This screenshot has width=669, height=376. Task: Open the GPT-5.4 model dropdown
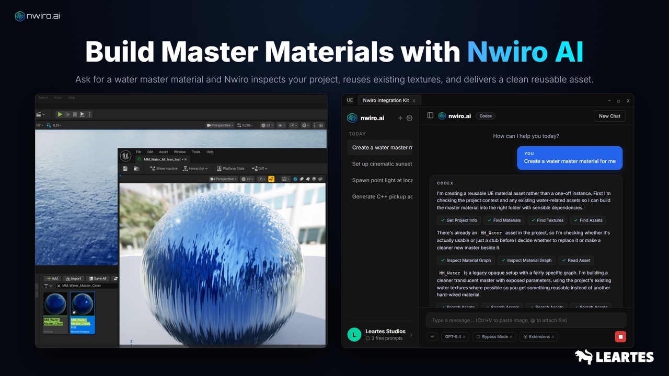455,337
